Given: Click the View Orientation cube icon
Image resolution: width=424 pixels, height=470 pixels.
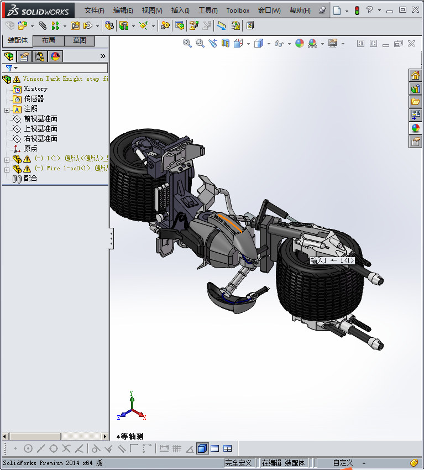Looking at the screenshot, I should click(238, 44).
